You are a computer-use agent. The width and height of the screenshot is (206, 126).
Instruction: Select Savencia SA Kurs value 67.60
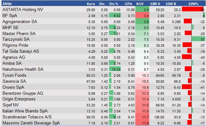[x=91, y=81]
